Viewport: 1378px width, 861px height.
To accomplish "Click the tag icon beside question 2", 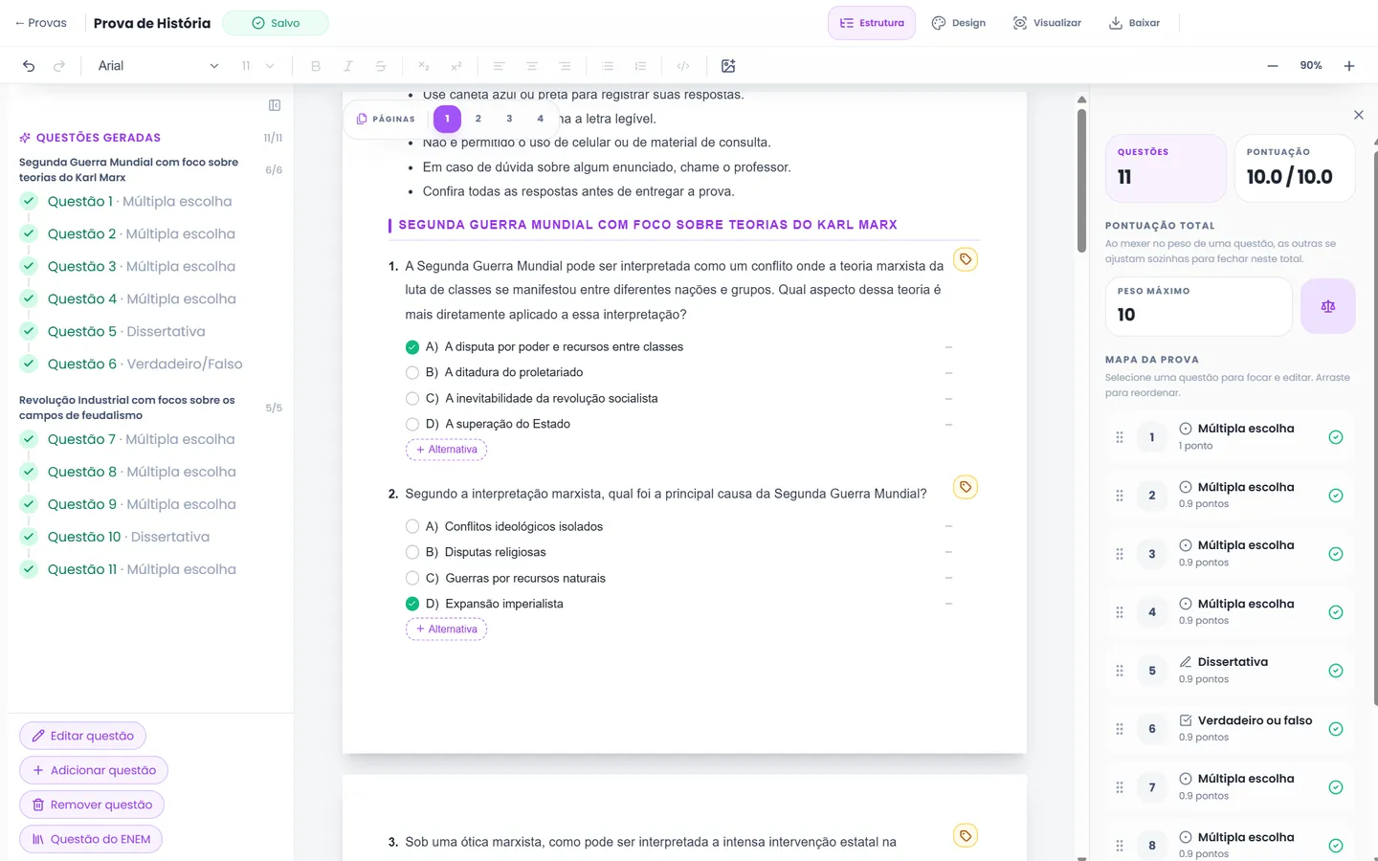I will pos(966,487).
